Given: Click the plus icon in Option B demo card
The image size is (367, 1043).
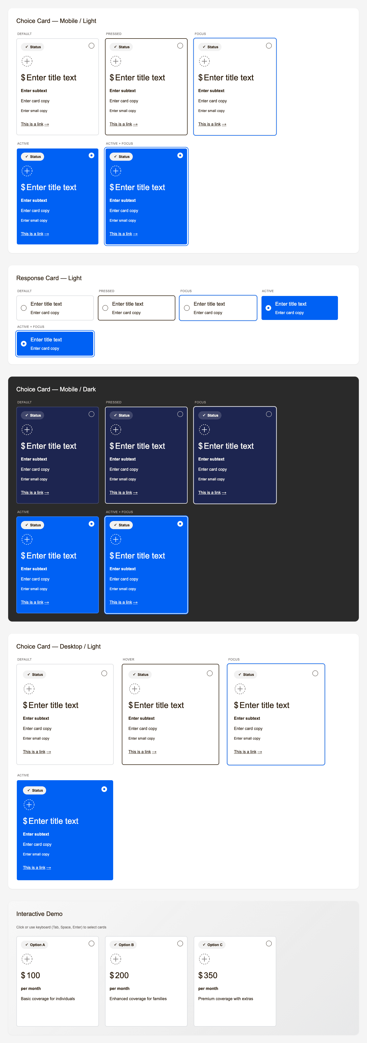Looking at the screenshot, I should pyautogui.click(x=116, y=959).
